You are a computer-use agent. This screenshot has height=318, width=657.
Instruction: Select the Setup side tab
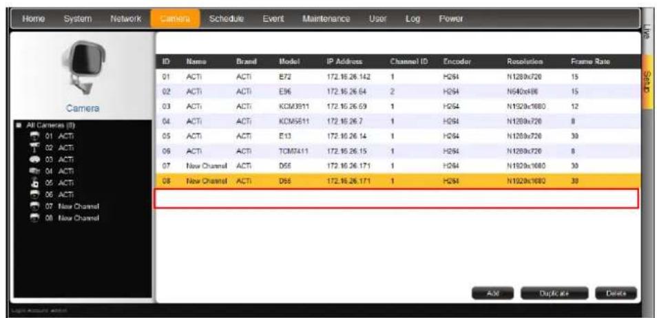(x=649, y=81)
